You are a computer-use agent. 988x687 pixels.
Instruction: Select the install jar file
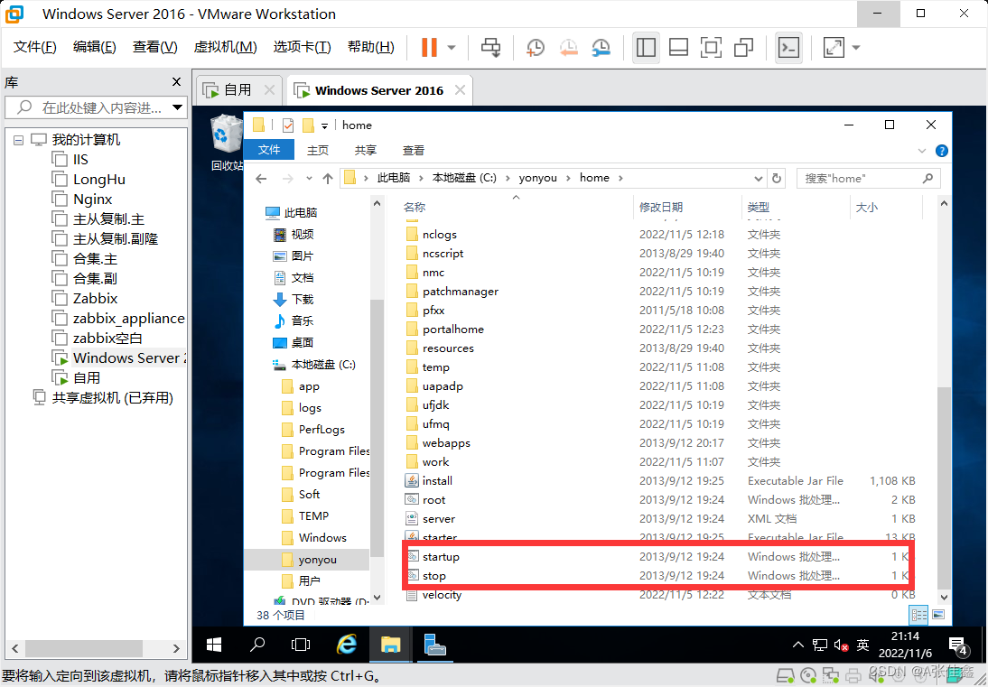[x=437, y=481]
